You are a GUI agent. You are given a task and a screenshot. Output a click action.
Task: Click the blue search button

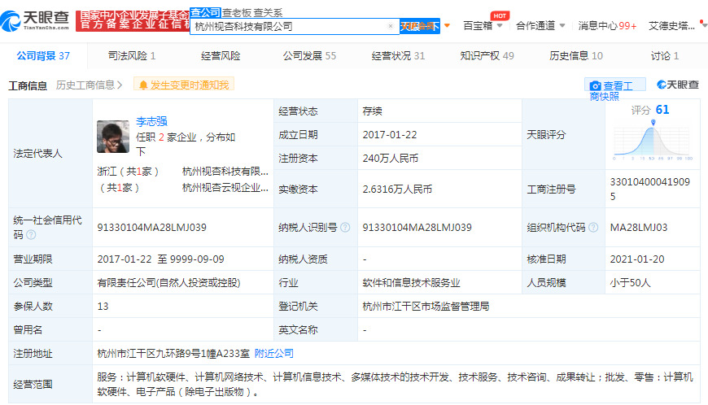pyautogui.click(x=420, y=26)
